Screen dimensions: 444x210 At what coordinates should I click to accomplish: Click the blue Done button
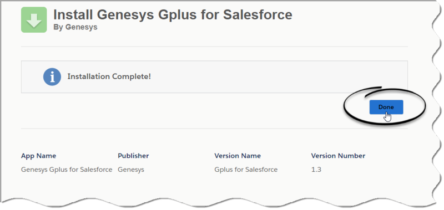[x=386, y=107]
